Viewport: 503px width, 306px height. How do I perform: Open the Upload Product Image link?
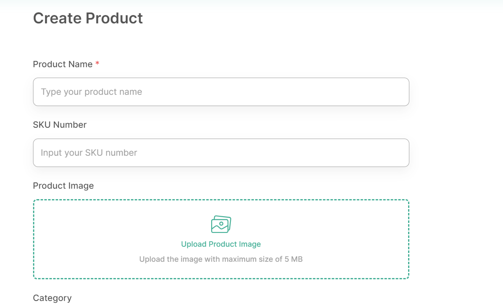pos(221,244)
